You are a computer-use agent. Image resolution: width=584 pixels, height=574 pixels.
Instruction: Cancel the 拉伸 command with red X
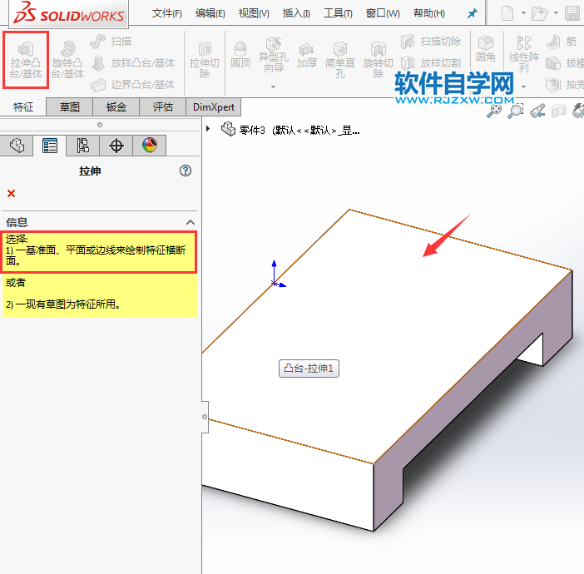point(11,194)
